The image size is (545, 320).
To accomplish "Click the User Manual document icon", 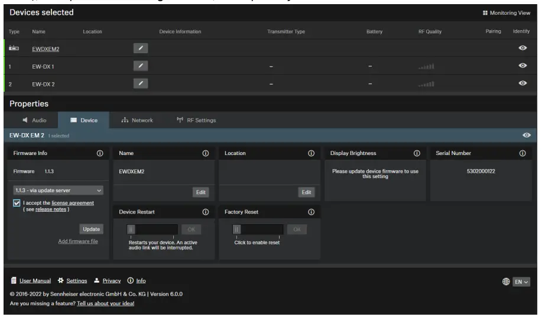I will click(x=14, y=281).
